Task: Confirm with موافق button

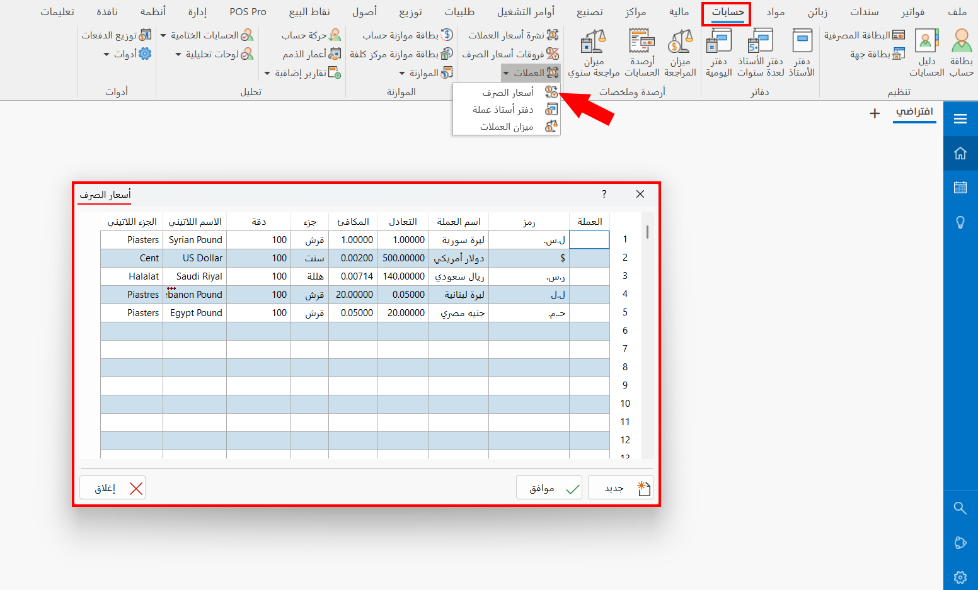Action: (x=549, y=488)
